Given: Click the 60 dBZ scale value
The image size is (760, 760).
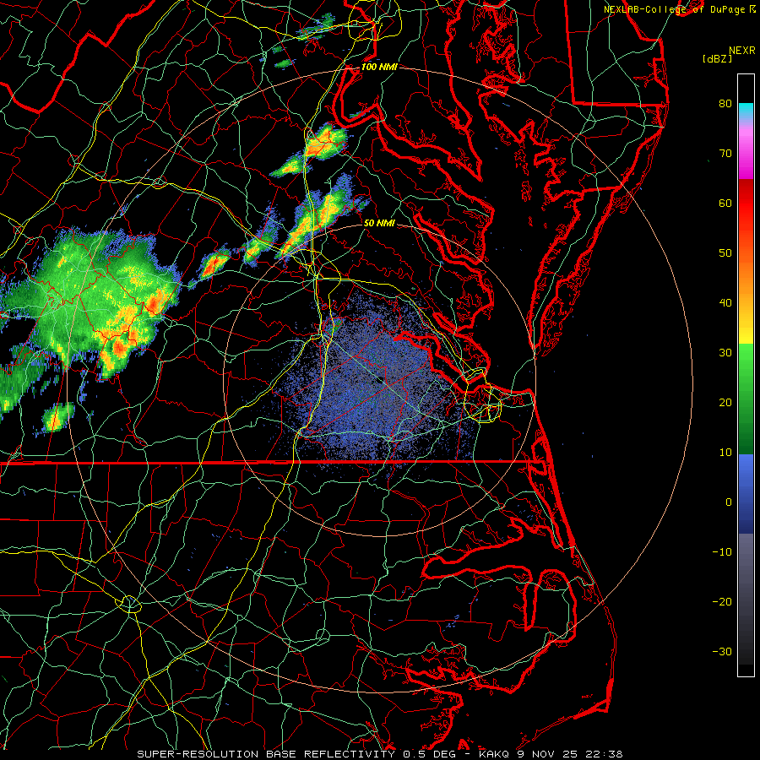Looking at the screenshot, I should pos(725,203).
